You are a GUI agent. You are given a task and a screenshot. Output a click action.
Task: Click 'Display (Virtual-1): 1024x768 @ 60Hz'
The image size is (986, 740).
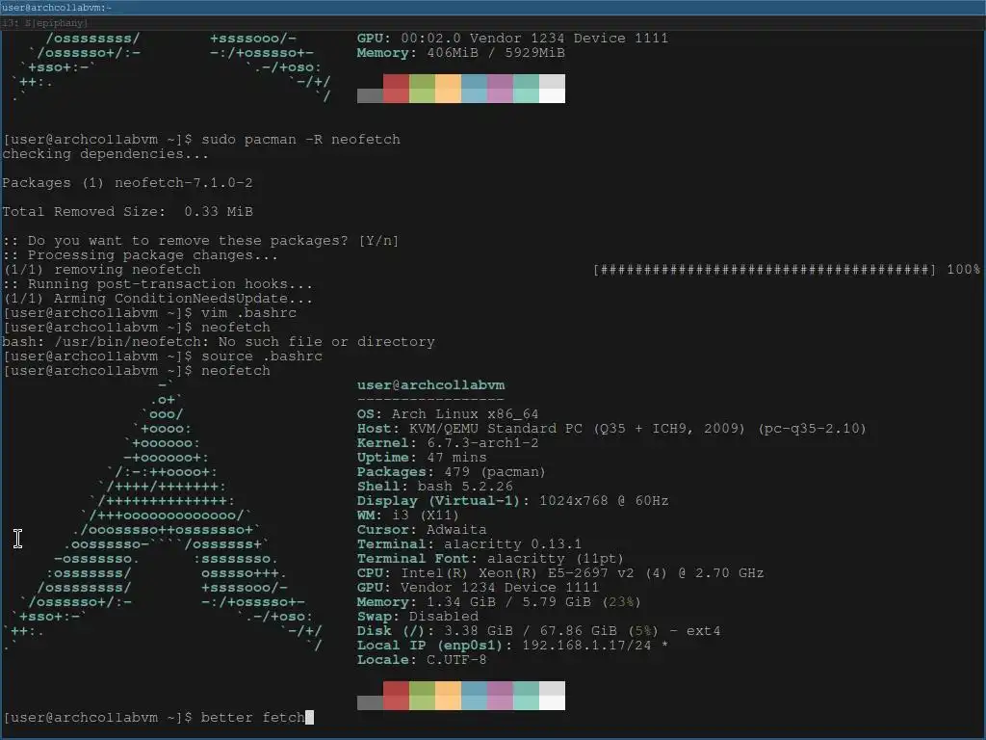[512, 501]
